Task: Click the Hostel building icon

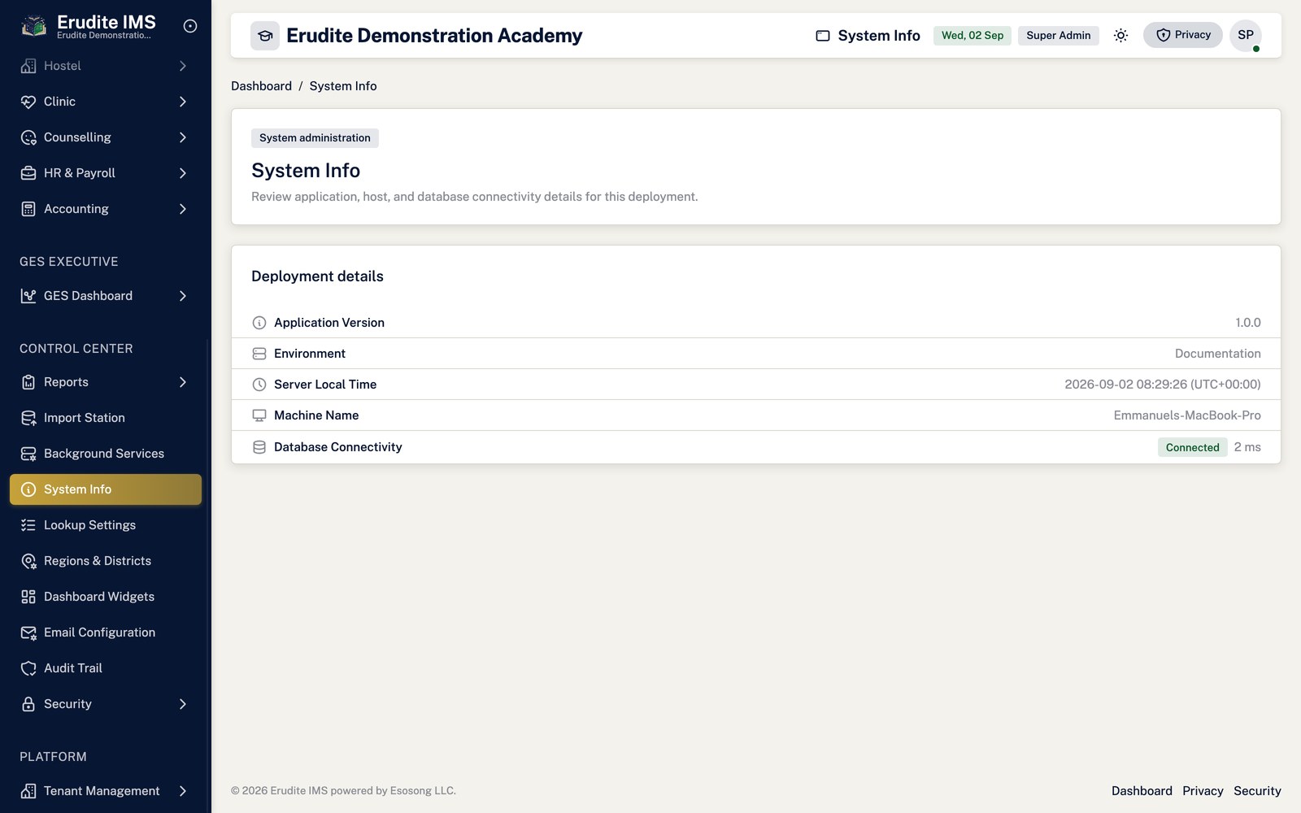Action: point(28,66)
